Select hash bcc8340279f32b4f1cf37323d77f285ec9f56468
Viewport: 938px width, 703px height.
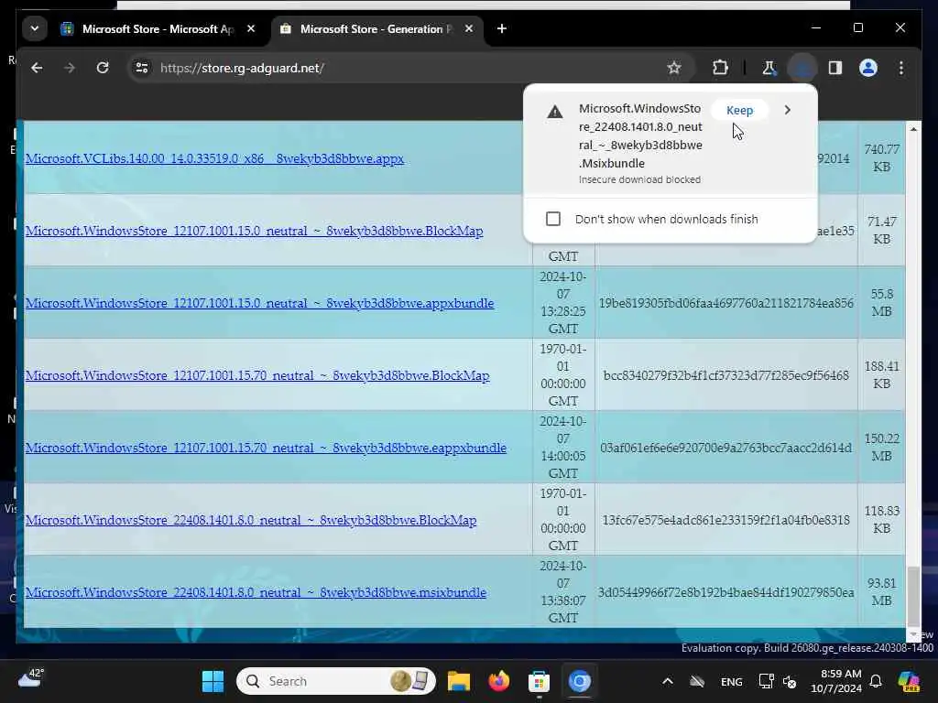pos(725,375)
